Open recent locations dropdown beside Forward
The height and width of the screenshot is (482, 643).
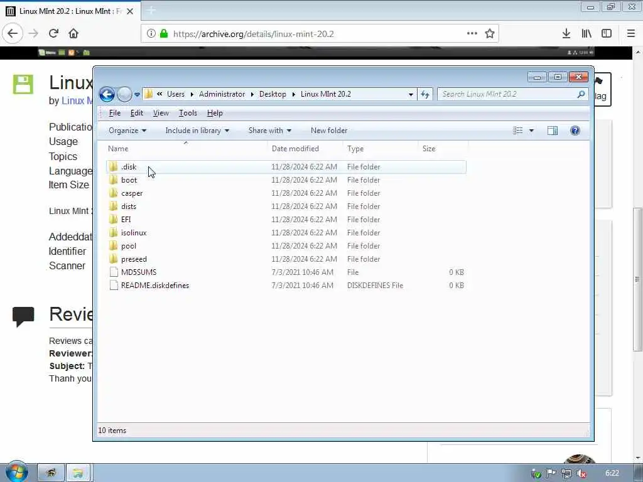137,94
